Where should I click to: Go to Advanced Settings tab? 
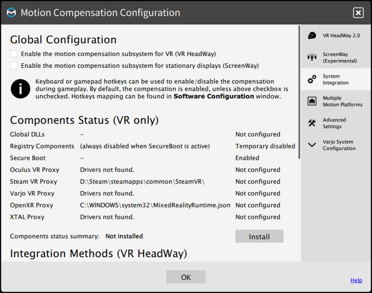point(336,123)
